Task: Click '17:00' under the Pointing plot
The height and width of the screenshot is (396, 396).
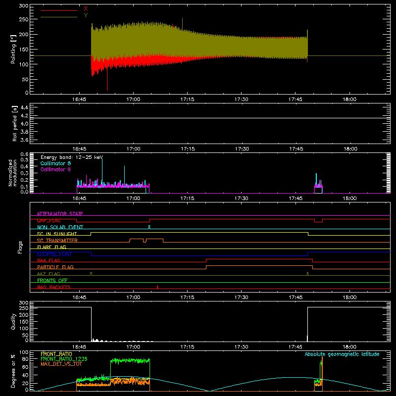Action: coord(133,99)
